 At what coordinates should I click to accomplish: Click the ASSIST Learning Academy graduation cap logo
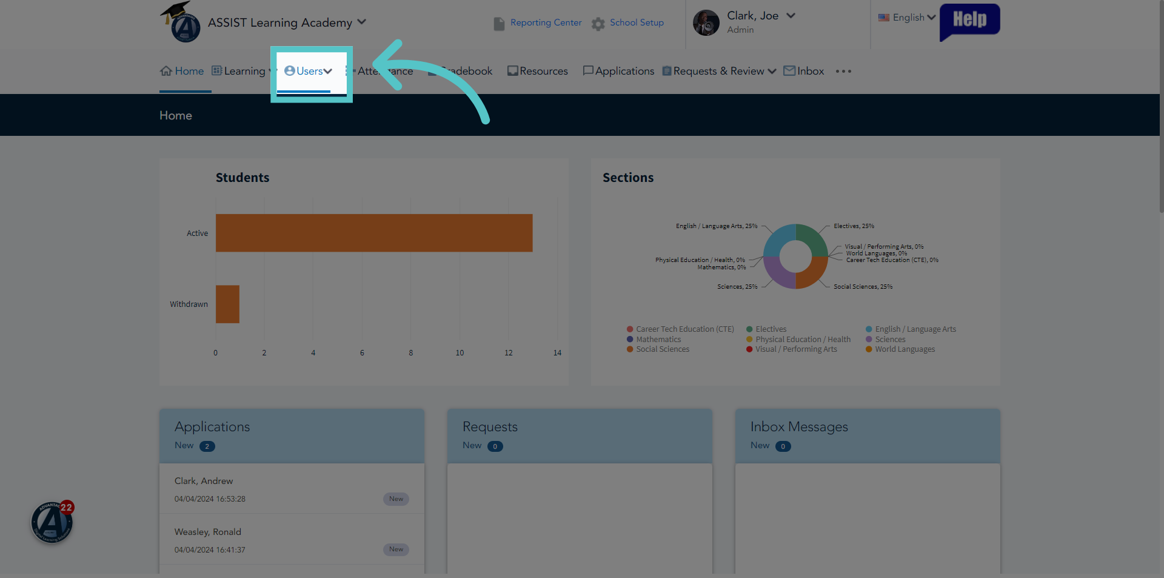(x=181, y=22)
